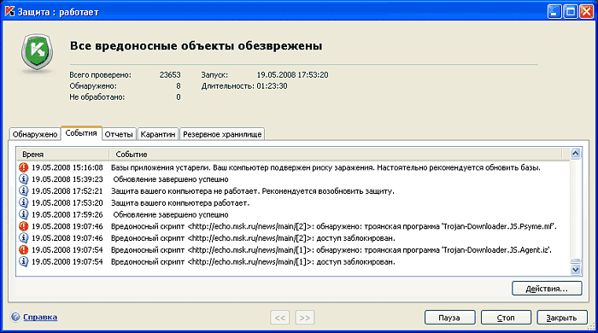Select the 'Базы приложения устарели' event text
This screenshot has height=333, width=598.
click(x=325, y=167)
